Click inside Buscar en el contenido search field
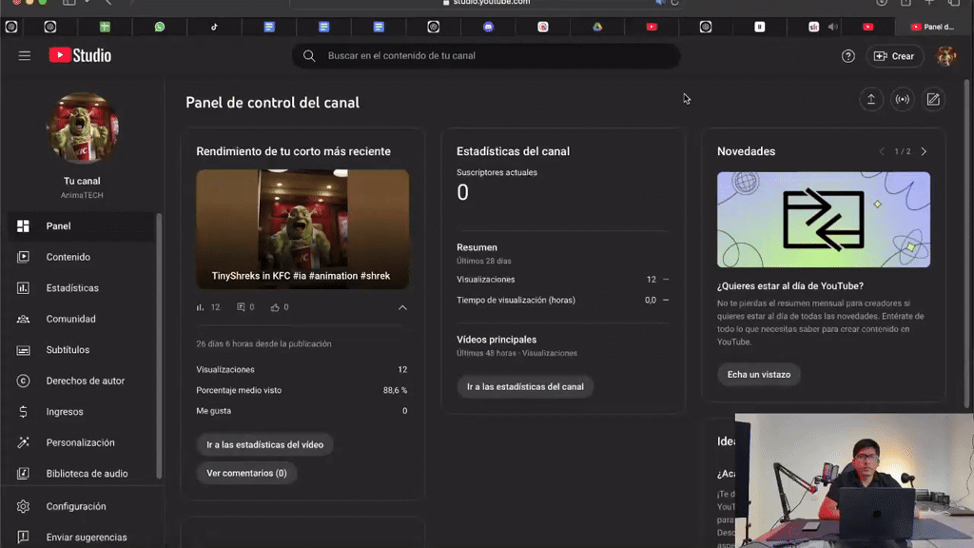 486,56
